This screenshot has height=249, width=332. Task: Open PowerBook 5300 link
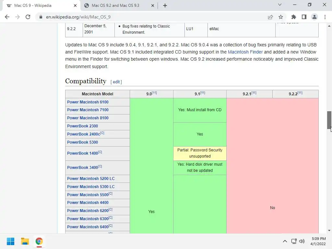click(82, 142)
